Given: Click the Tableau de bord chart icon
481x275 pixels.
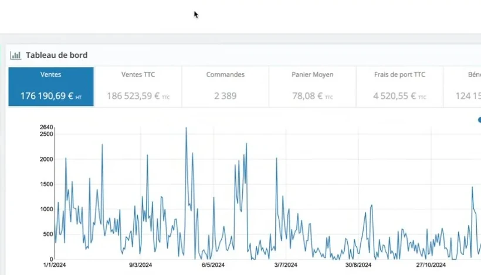Looking at the screenshot, I should pyautogui.click(x=16, y=56).
